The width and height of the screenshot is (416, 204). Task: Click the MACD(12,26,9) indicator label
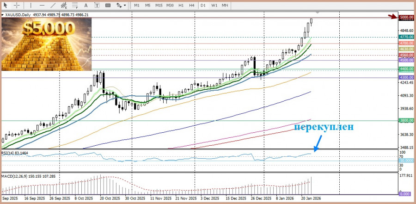(x=28, y=176)
